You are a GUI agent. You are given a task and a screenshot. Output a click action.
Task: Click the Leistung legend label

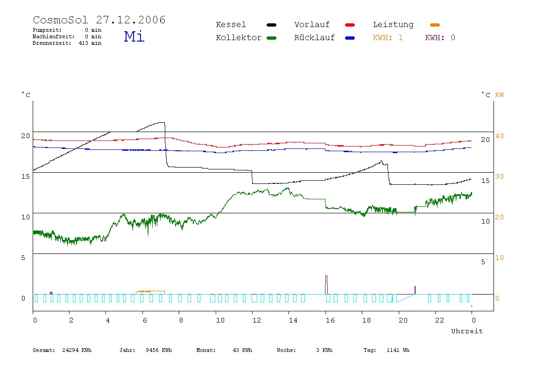click(x=393, y=25)
